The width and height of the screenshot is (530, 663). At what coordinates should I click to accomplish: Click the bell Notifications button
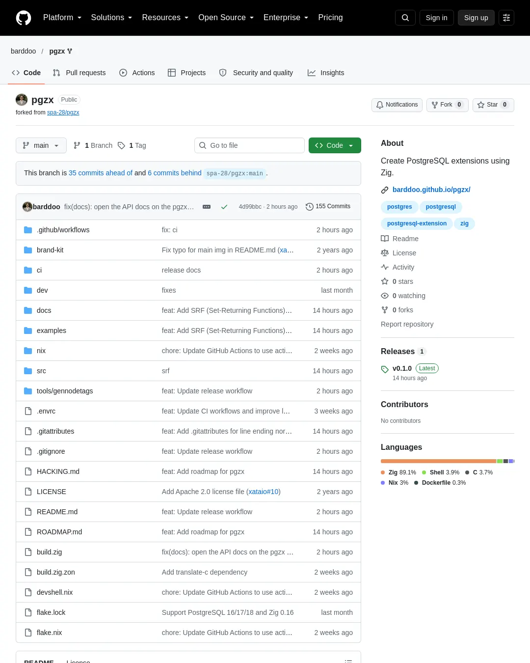coord(397,105)
